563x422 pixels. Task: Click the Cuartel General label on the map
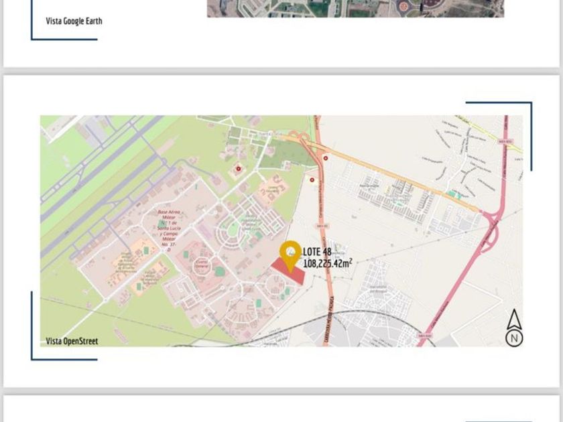202,264
